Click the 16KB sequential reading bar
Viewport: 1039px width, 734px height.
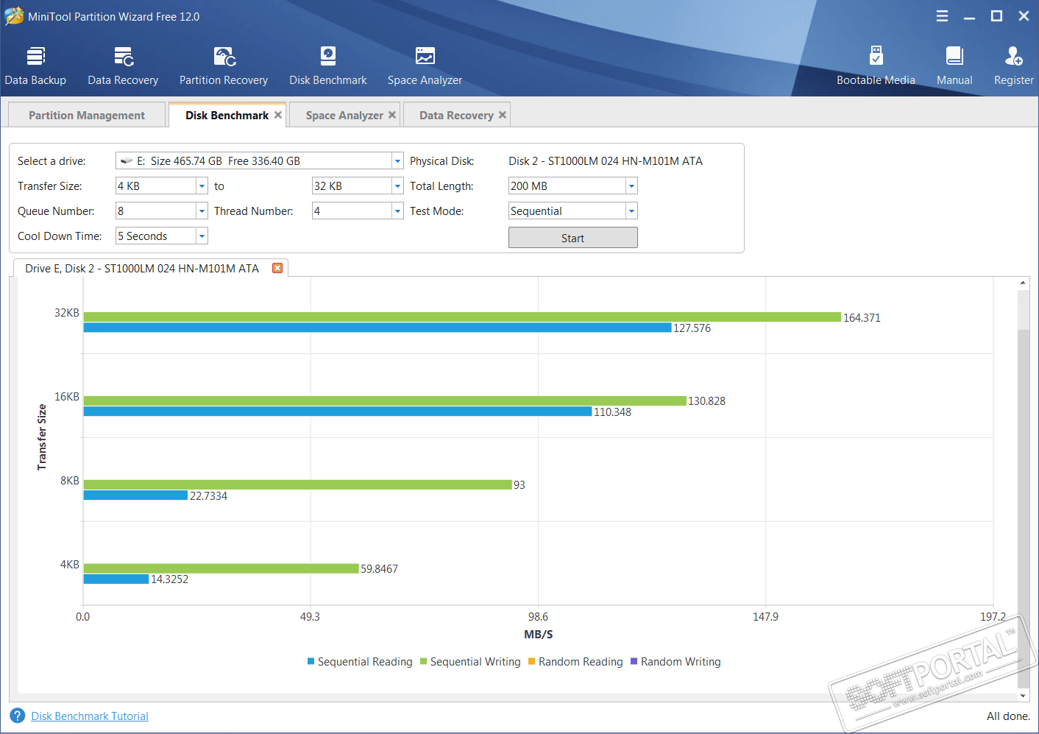click(x=338, y=412)
